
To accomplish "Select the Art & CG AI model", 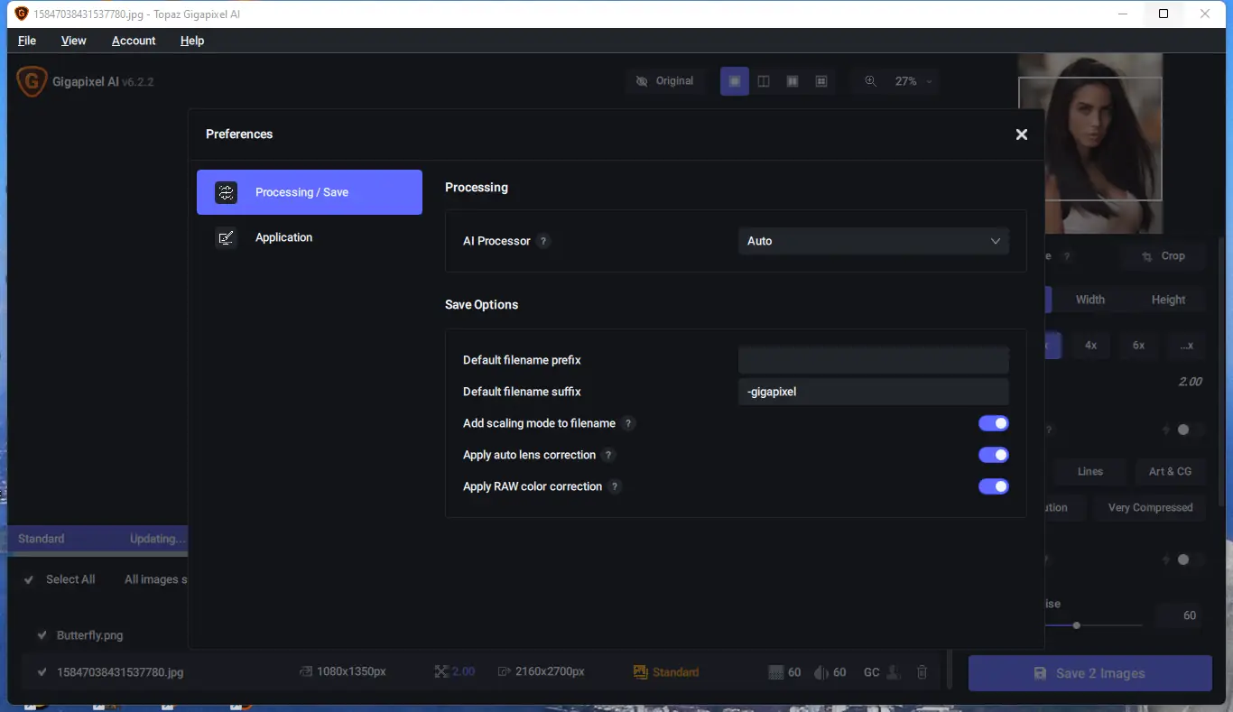I will (1170, 471).
